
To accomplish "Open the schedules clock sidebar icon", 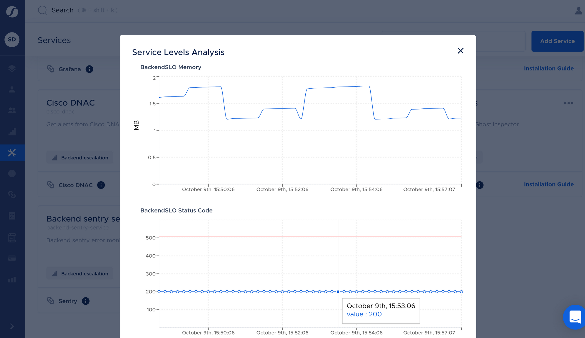I will coord(12,173).
